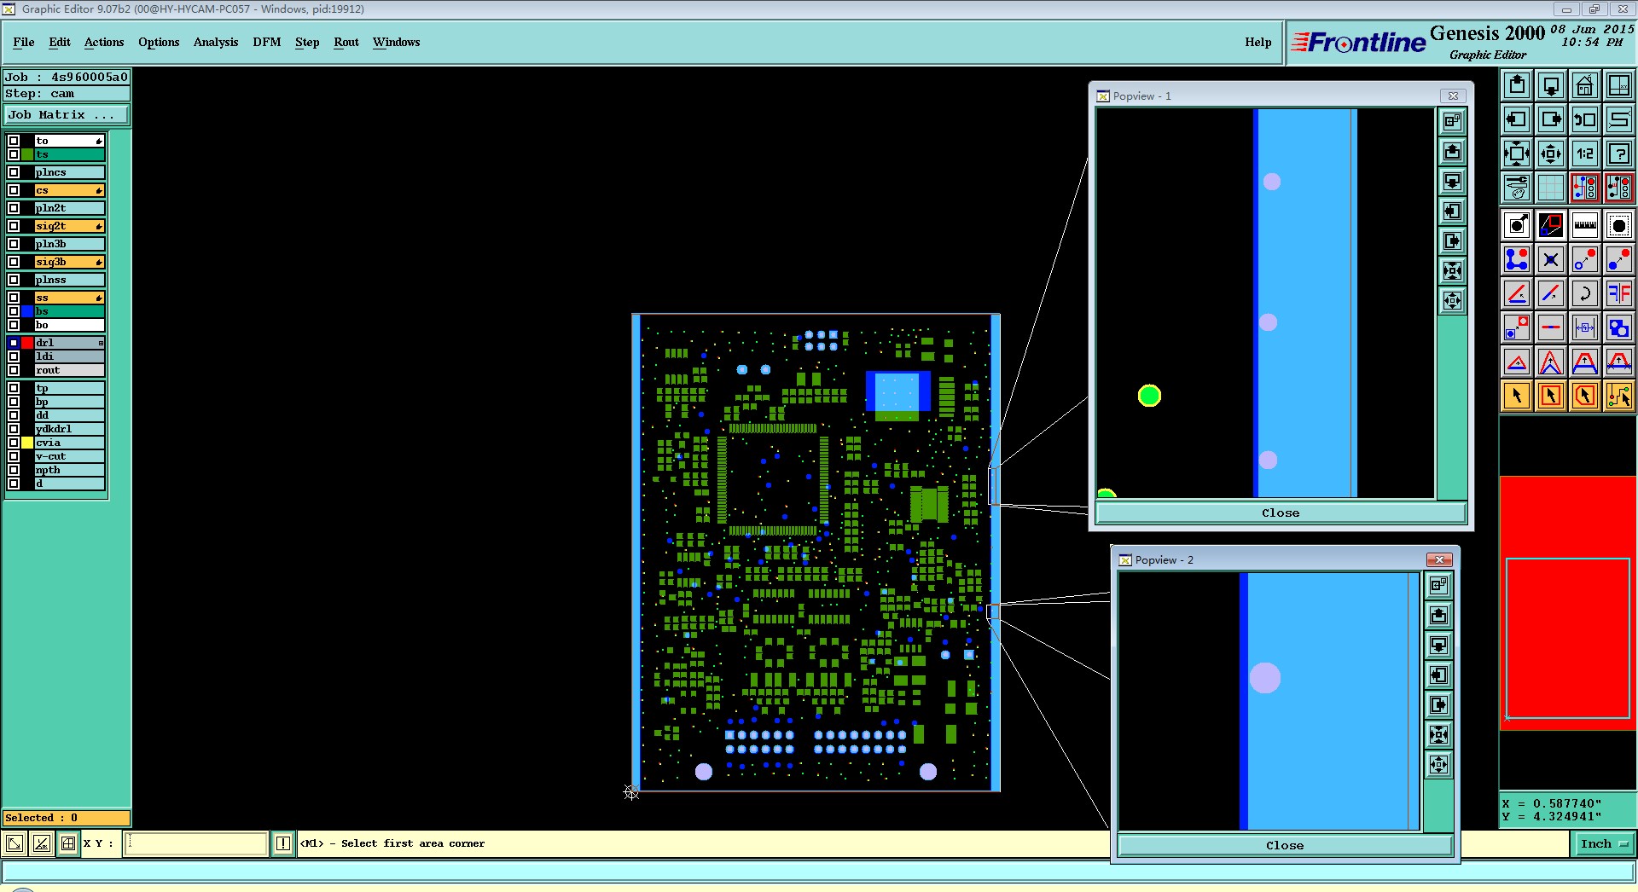Open the Rout menu
1638x892 pixels.
(x=346, y=42)
